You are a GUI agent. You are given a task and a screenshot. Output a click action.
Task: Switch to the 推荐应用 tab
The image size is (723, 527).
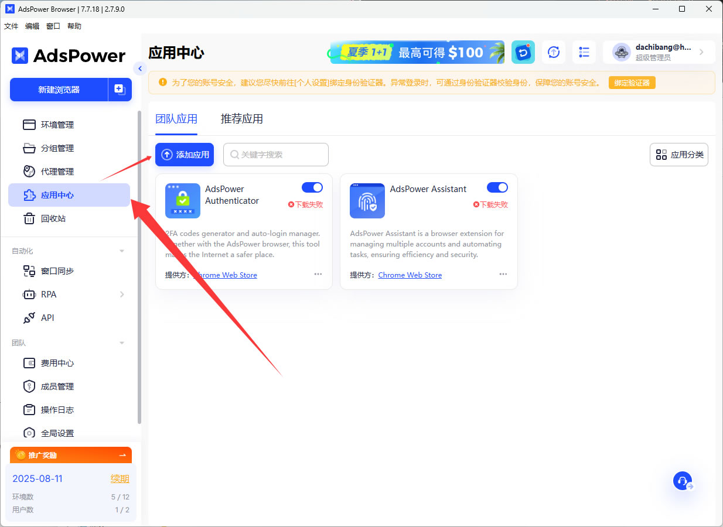coord(241,119)
